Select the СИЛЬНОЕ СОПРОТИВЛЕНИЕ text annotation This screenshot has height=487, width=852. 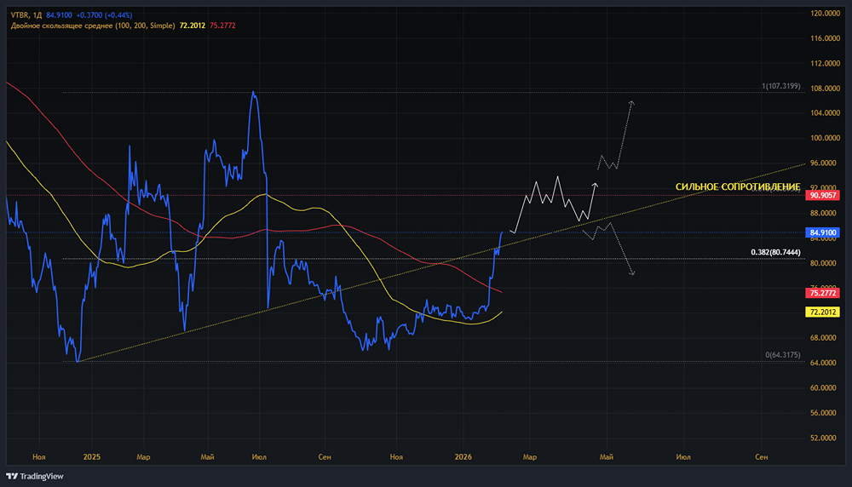(x=737, y=186)
